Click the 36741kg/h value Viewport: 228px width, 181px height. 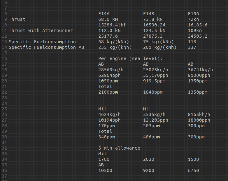(x=200, y=70)
